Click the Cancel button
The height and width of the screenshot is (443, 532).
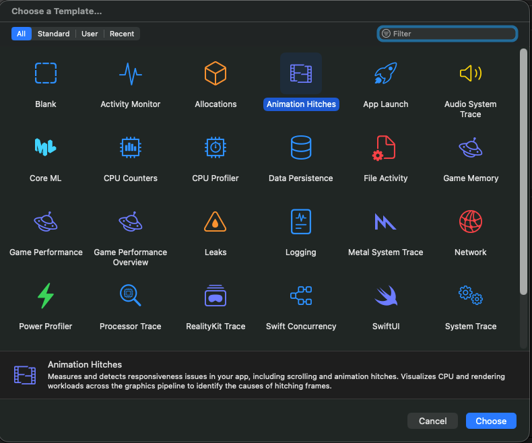(x=432, y=421)
